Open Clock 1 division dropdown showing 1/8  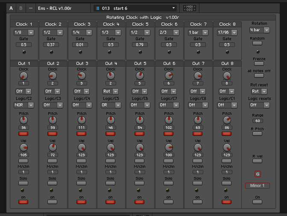pos(24,32)
